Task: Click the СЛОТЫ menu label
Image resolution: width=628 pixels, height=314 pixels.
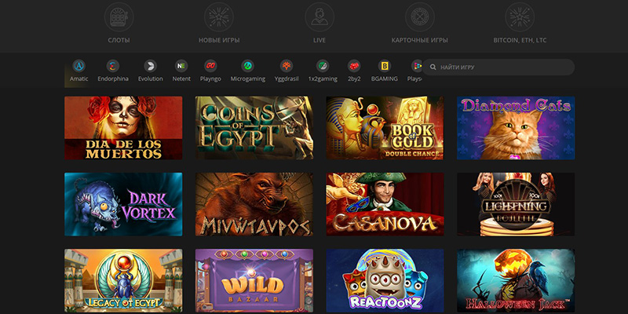Action: [119, 41]
